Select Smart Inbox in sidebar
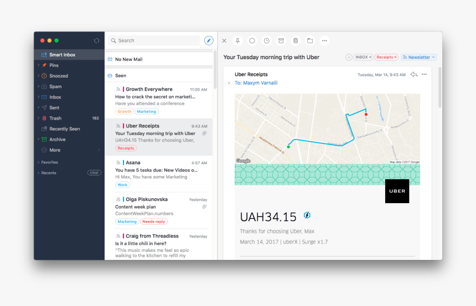Screen dimensions: 476x306 pos(69,55)
